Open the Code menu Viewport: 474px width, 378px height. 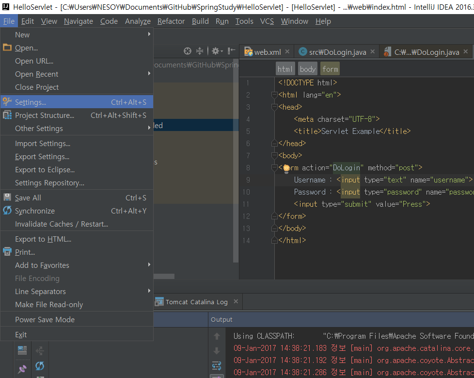tap(109, 21)
